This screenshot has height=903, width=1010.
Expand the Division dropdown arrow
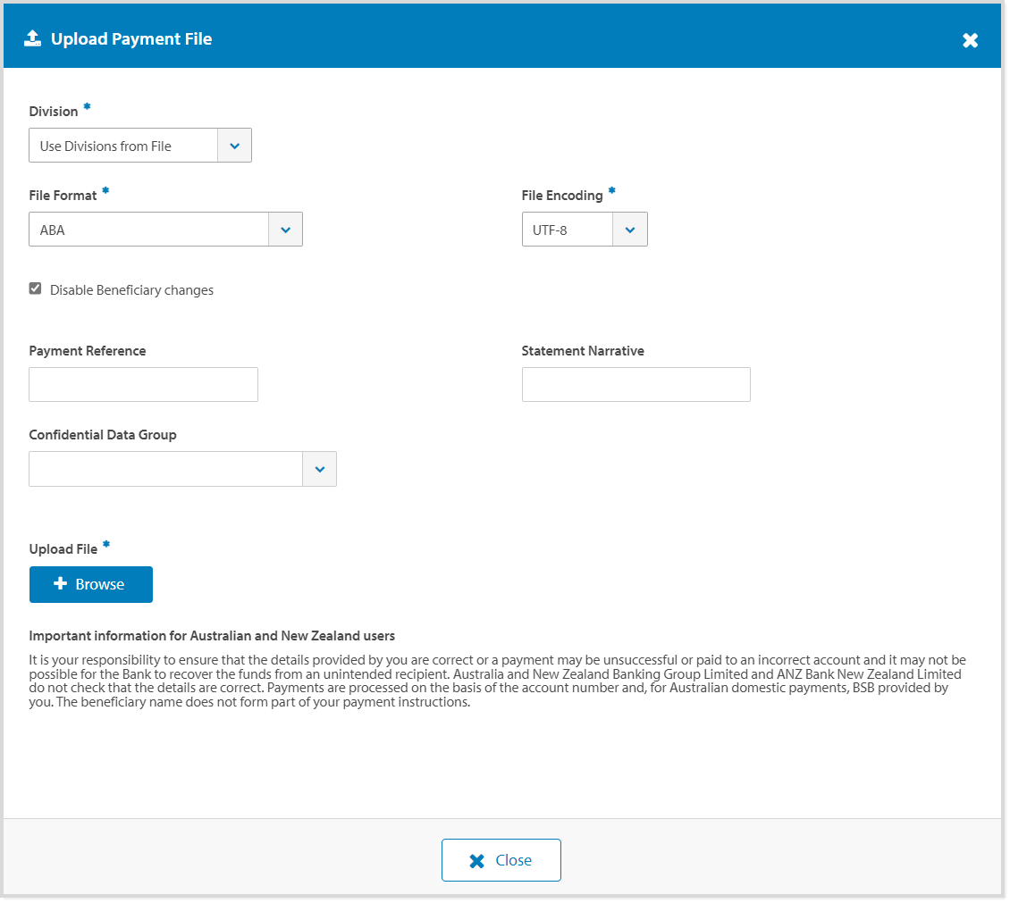[x=234, y=146]
